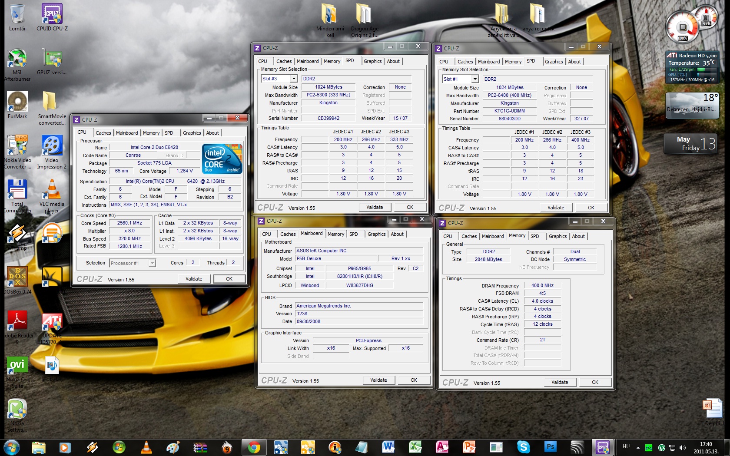Open the FurMark desktop icon

click(17, 105)
